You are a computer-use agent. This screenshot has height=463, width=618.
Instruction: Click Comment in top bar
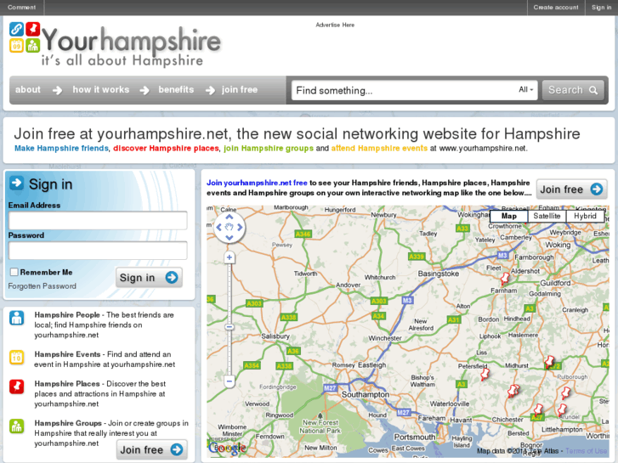pos(22,8)
